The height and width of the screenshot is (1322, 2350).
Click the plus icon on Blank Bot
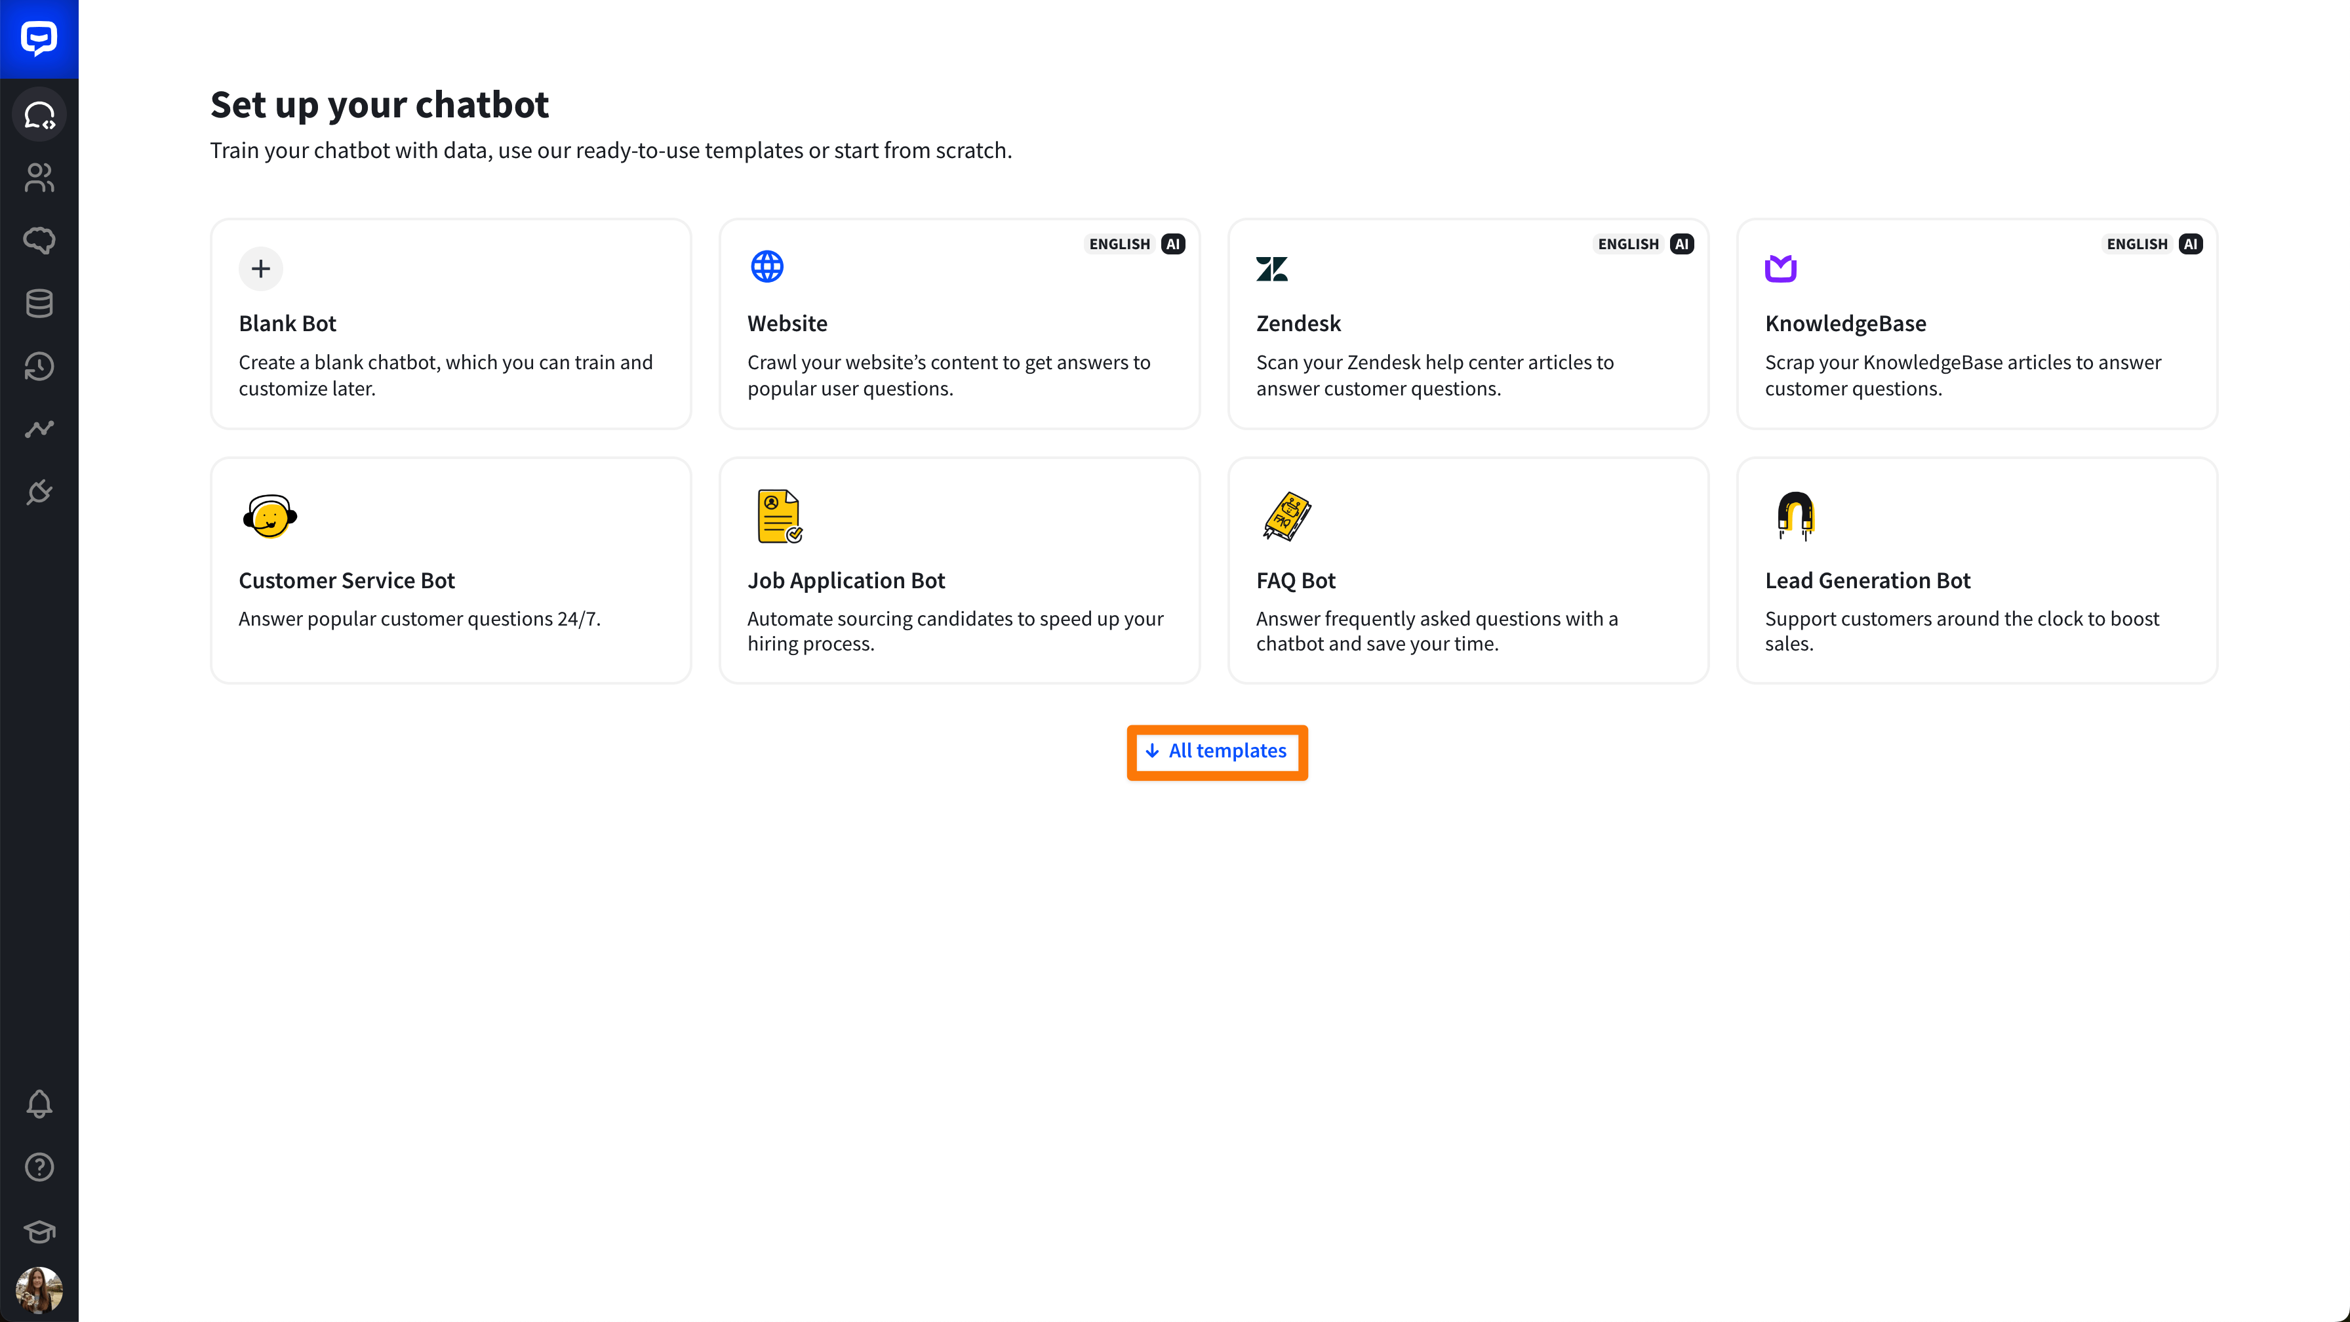tap(261, 268)
